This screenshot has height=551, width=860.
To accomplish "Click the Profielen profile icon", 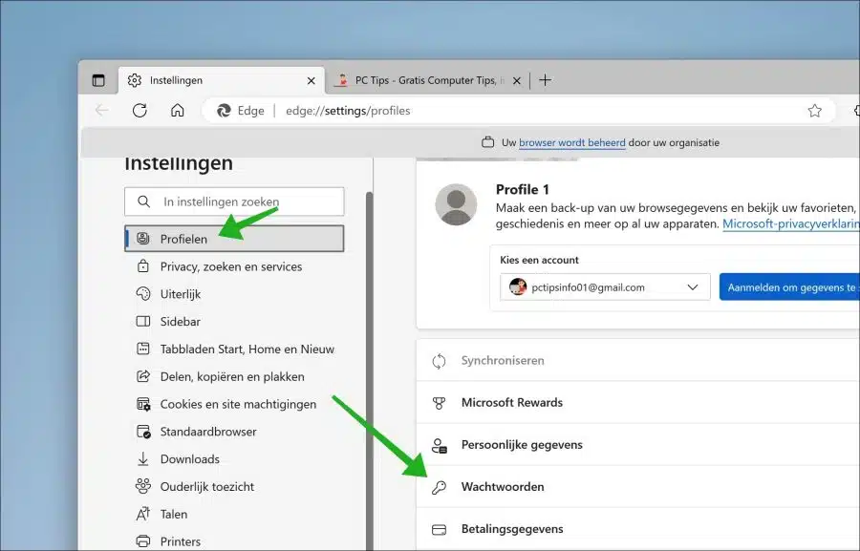I will click(143, 239).
